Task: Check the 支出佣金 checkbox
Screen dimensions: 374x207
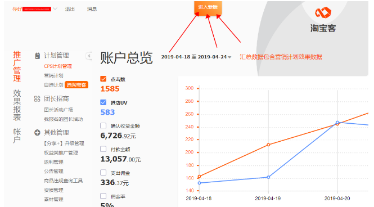Action: [x=103, y=173]
